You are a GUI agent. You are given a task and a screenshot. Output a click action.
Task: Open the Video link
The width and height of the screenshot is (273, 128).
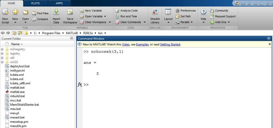click(126, 45)
